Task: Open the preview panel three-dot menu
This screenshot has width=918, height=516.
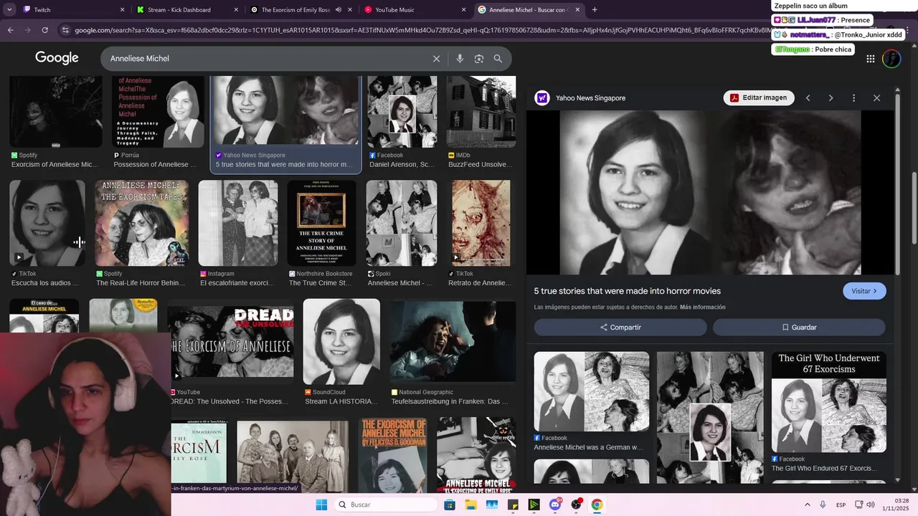Action: click(853, 98)
